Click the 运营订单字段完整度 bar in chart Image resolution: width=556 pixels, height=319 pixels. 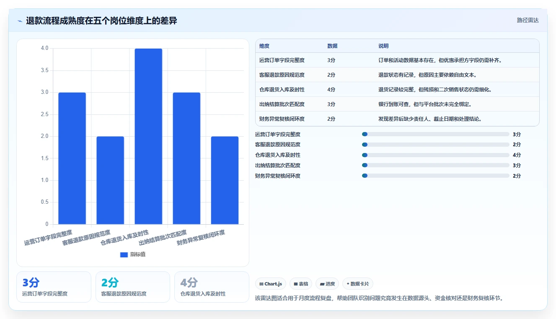click(x=72, y=158)
